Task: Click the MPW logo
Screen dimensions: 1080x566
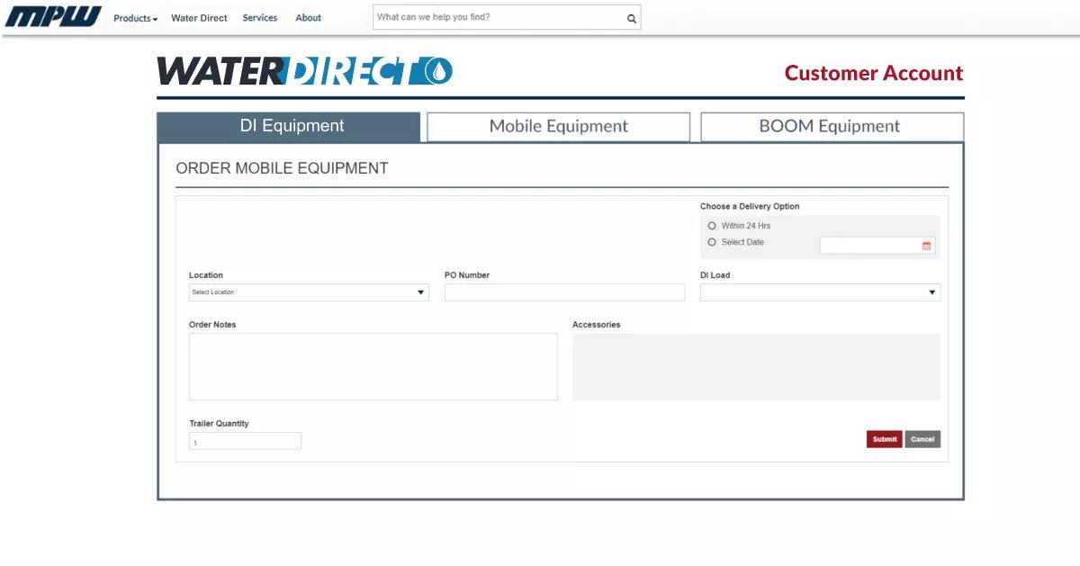Action: (53, 17)
